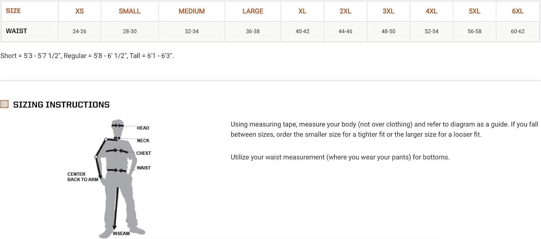The height and width of the screenshot is (239, 541).
Task: Click the HEAD measurement arrows on diagram
Action: [x=118, y=125]
